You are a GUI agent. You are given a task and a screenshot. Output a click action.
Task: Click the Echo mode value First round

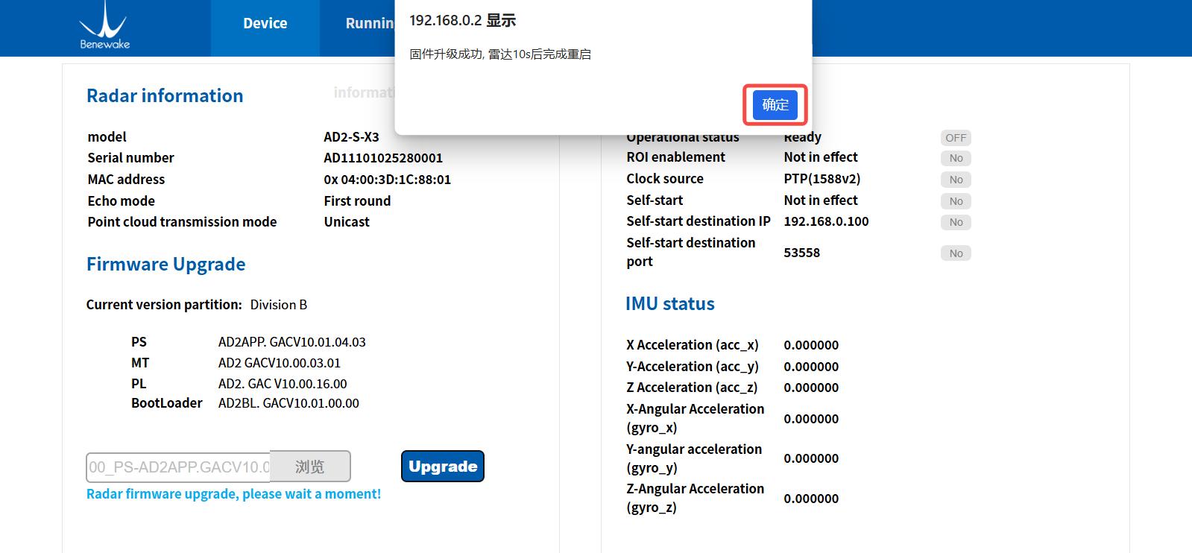click(x=357, y=200)
